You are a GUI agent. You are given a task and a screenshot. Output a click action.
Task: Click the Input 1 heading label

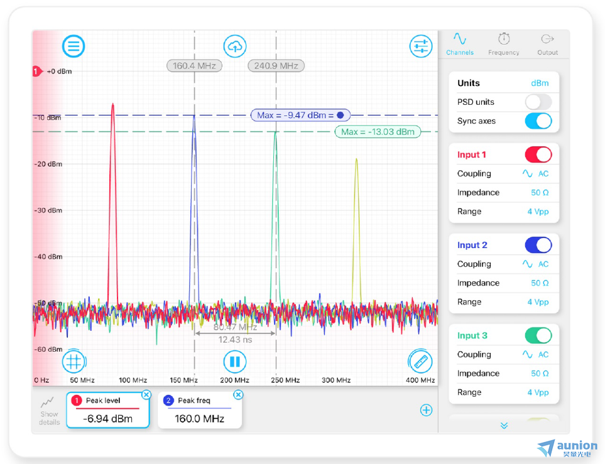pyautogui.click(x=472, y=154)
